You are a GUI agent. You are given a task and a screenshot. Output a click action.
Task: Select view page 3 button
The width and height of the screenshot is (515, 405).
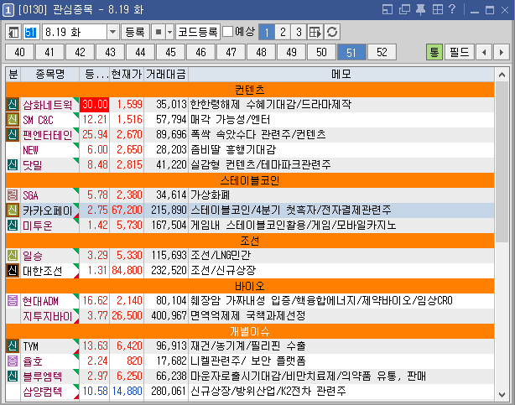coord(299,32)
